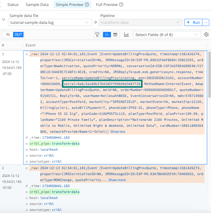Open the Pipeline transform-data dropdown
The width and height of the screenshot is (211, 213).
(141, 22)
